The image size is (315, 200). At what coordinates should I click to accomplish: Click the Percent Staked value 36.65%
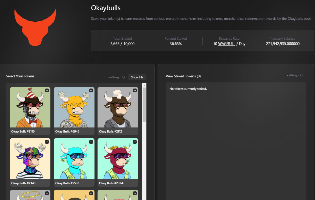(176, 44)
